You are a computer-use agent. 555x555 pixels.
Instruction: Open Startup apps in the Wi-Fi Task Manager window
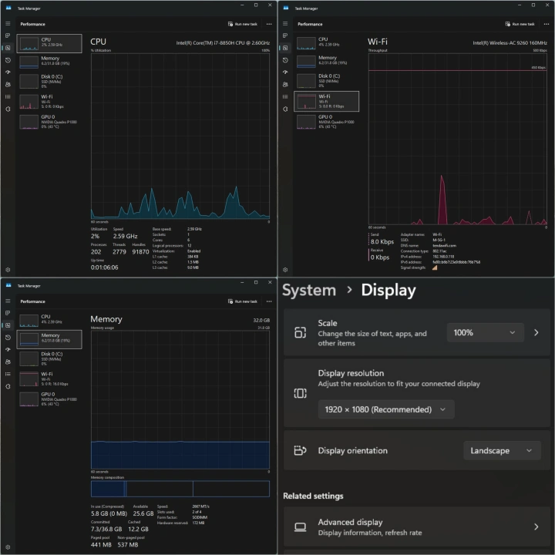click(x=284, y=72)
